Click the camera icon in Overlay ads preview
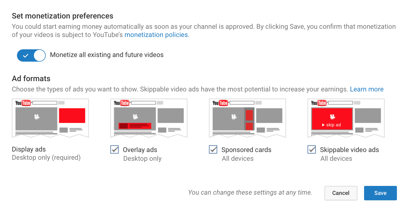Screen dimensions: 419x208 135,117
